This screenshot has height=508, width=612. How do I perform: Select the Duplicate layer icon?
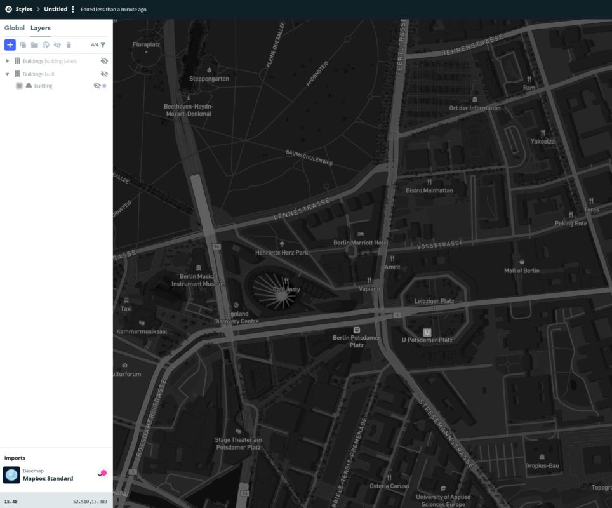pos(23,44)
